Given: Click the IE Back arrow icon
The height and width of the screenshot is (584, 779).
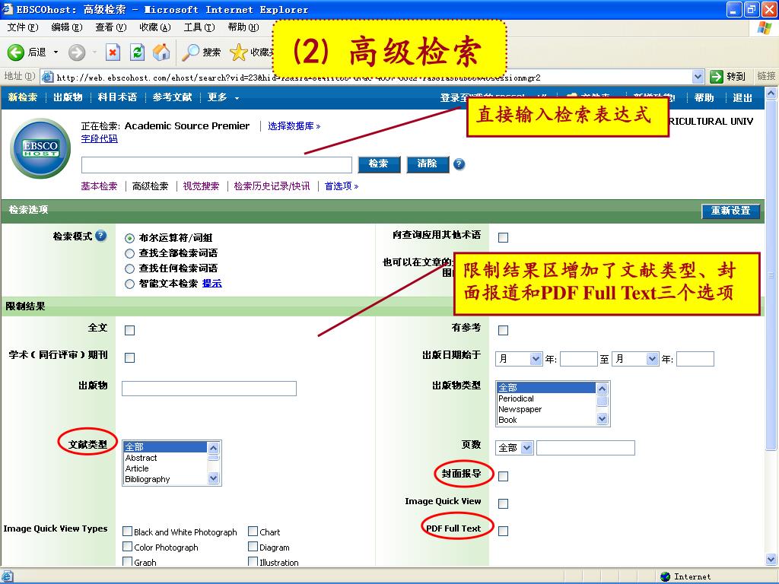Looking at the screenshot, I should pos(15,52).
